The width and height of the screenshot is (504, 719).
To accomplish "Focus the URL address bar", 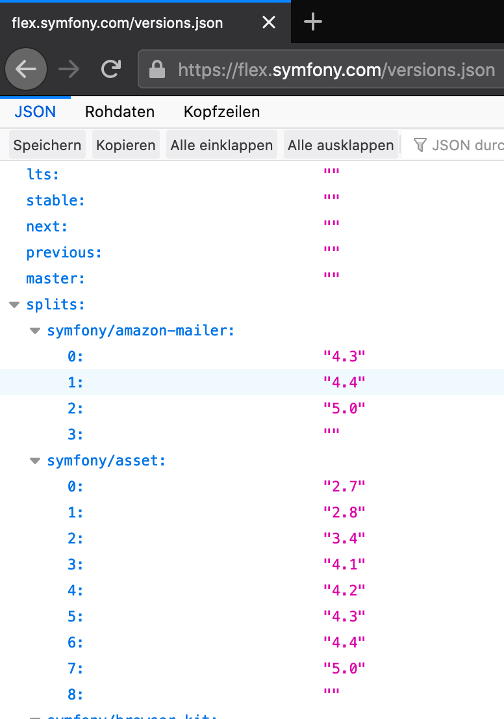I will (x=336, y=70).
